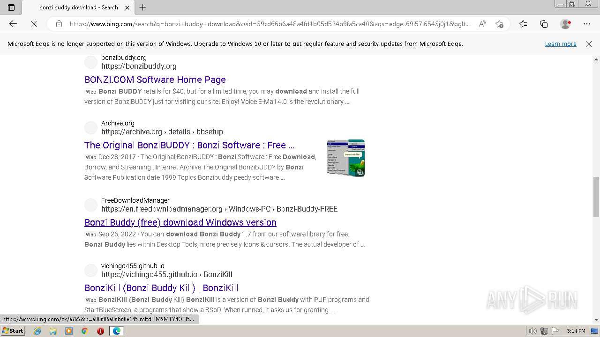Open BonziKill (Bonzi Buddy Kill) result
Image resolution: width=600 pixels, height=337 pixels.
(161, 288)
